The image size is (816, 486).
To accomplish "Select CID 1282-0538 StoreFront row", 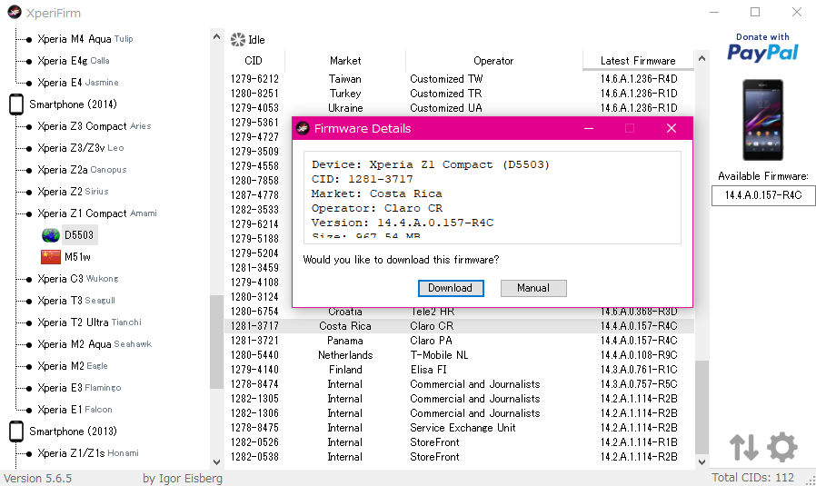I will click(x=460, y=457).
